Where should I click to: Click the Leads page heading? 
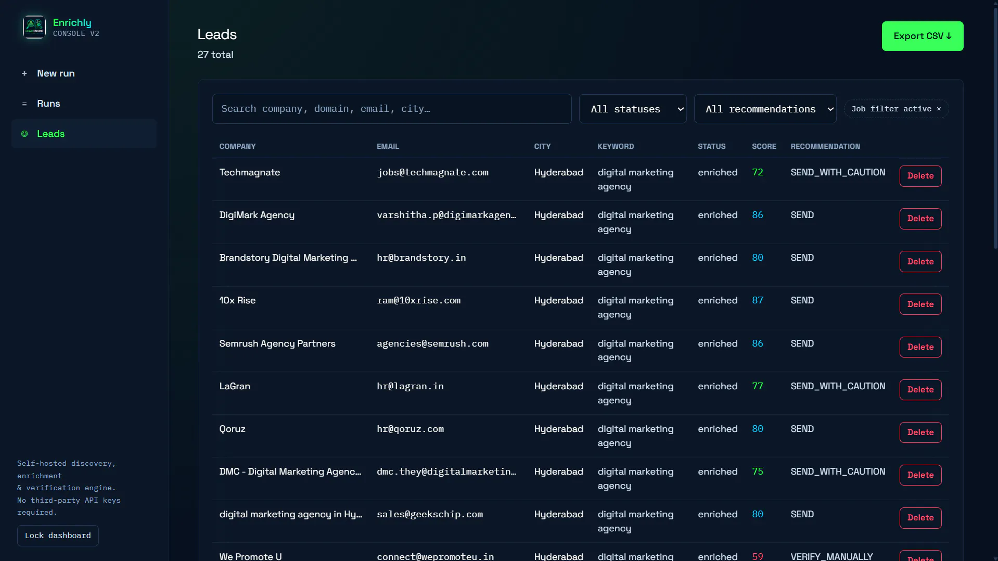[217, 34]
